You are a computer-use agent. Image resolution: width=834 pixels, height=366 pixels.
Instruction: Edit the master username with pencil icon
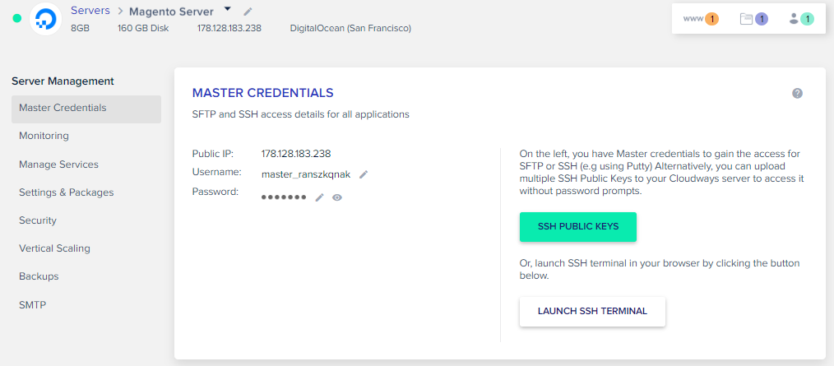364,174
